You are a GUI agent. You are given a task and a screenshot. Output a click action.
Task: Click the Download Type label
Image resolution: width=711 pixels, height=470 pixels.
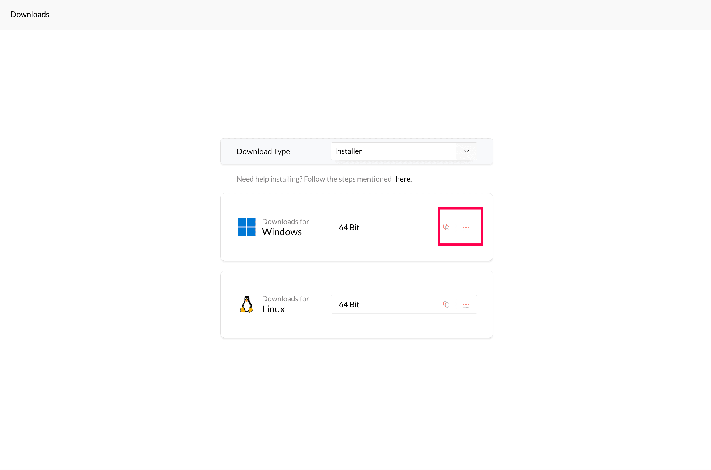click(x=263, y=151)
